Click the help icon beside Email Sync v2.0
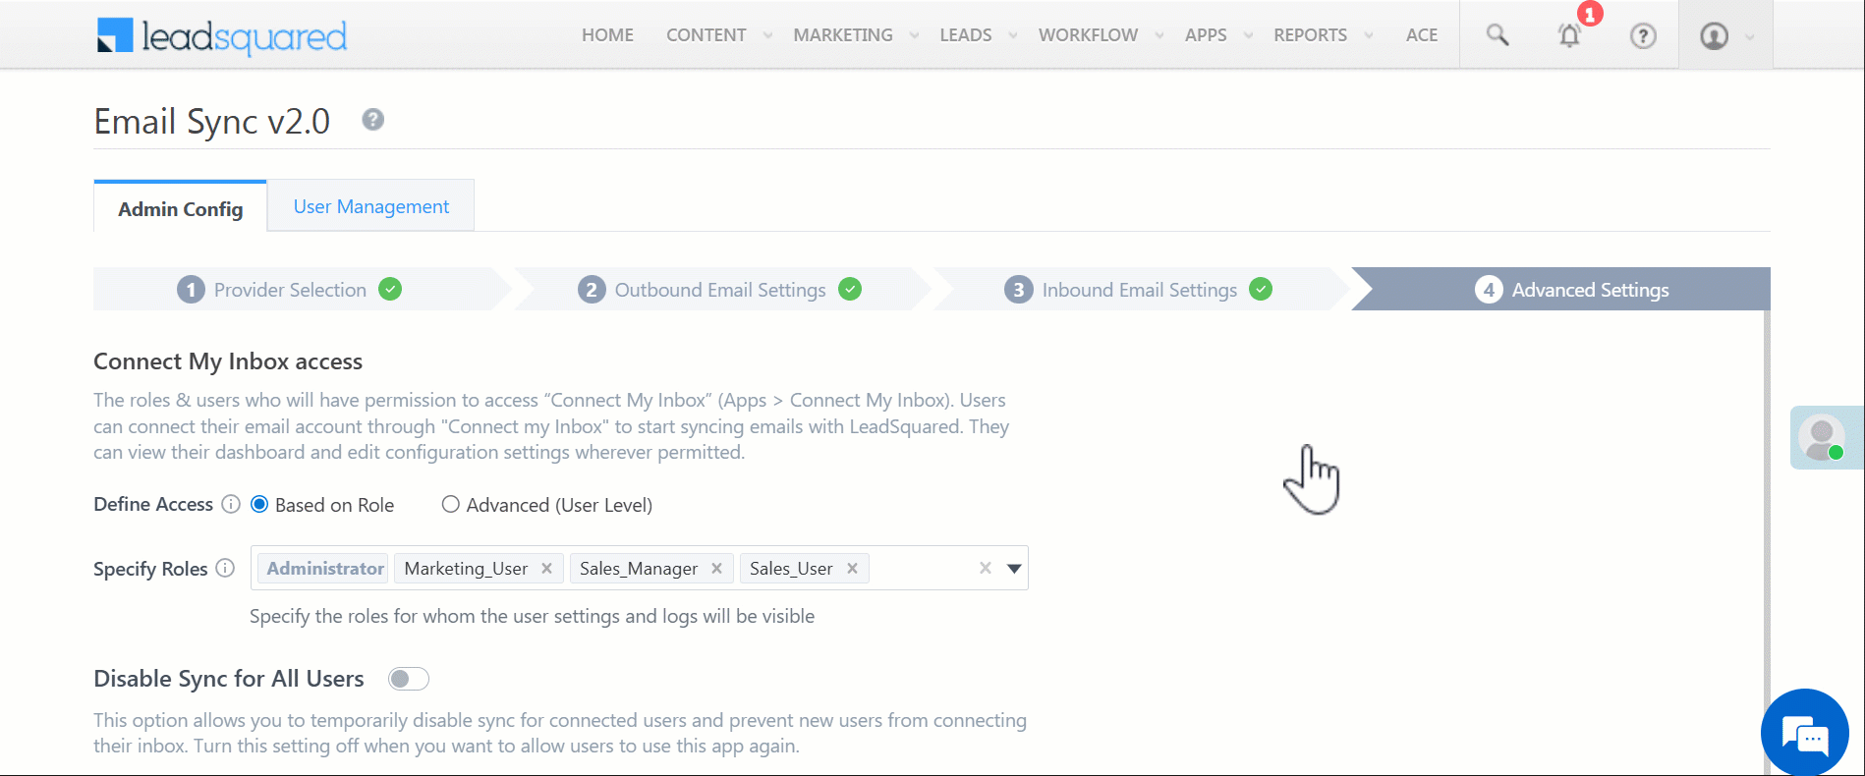This screenshot has height=776, width=1865. (x=372, y=120)
